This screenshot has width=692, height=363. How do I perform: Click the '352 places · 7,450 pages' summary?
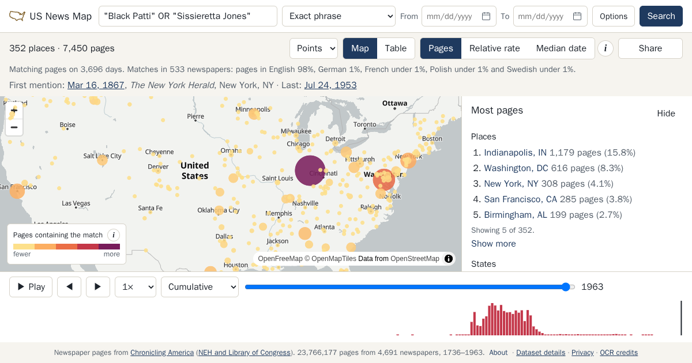tap(62, 48)
